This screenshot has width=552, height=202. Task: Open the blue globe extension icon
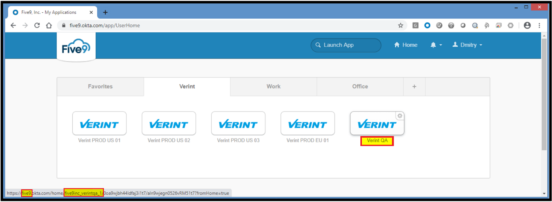475,25
